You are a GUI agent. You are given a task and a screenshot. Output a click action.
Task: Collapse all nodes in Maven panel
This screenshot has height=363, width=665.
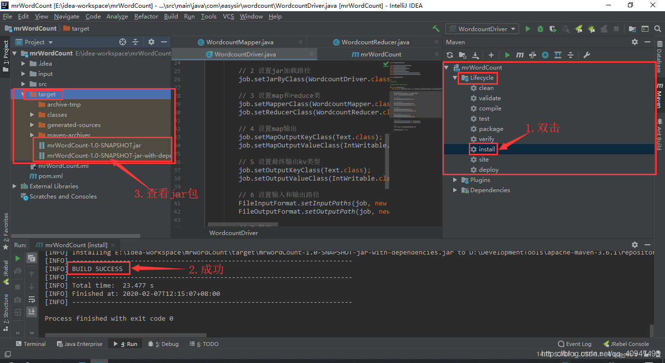point(571,55)
